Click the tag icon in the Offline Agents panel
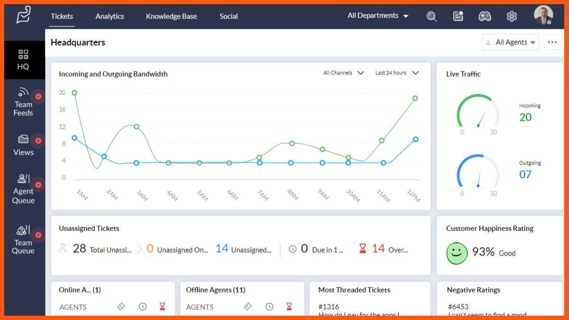 click(x=248, y=307)
